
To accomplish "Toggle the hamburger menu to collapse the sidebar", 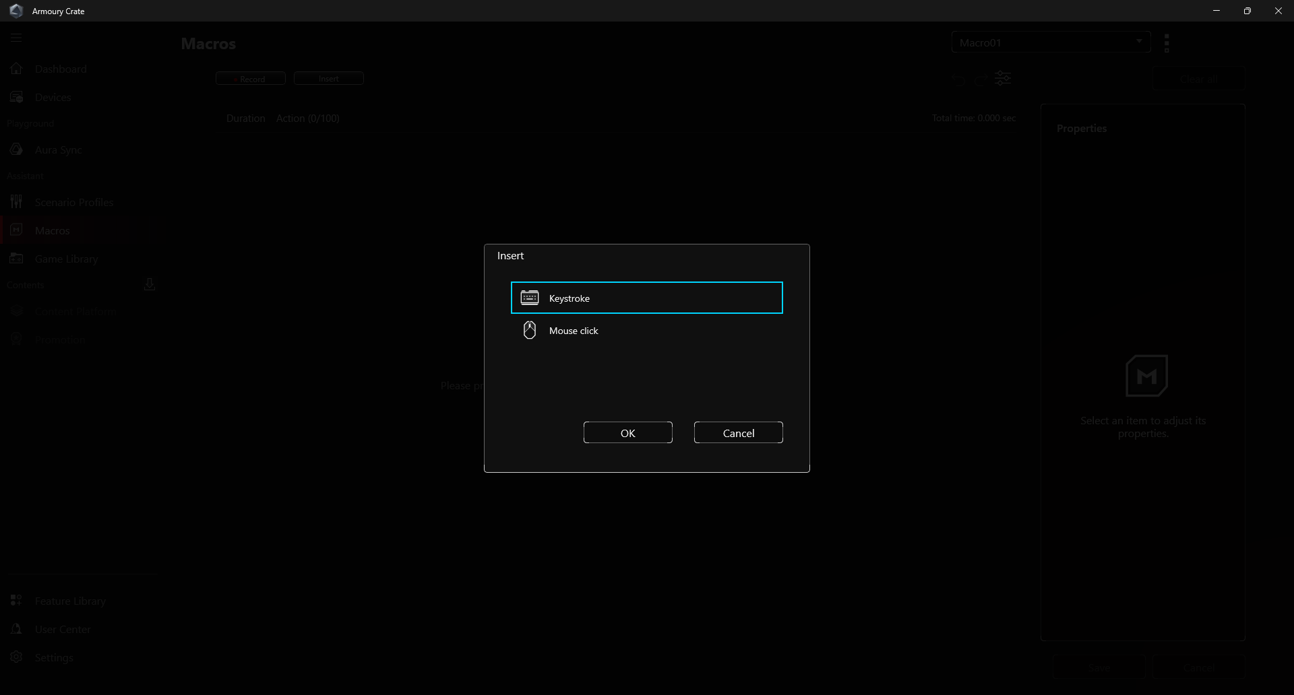I will (16, 38).
